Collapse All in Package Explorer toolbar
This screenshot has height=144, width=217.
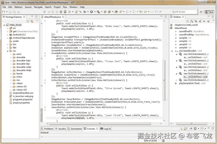pyautogui.click(x=28, y=21)
